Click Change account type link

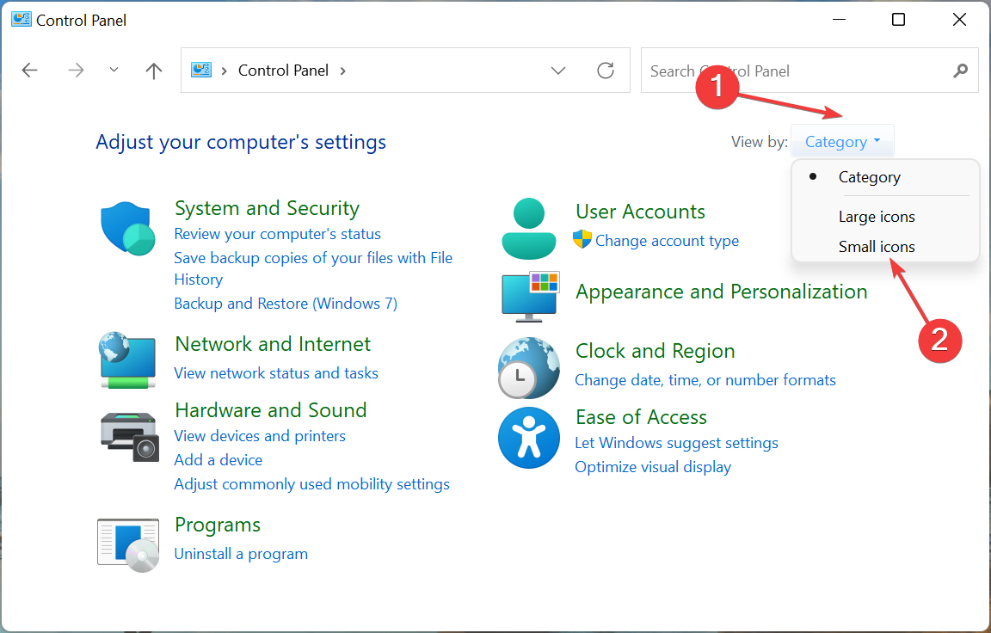pyautogui.click(x=667, y=241)
